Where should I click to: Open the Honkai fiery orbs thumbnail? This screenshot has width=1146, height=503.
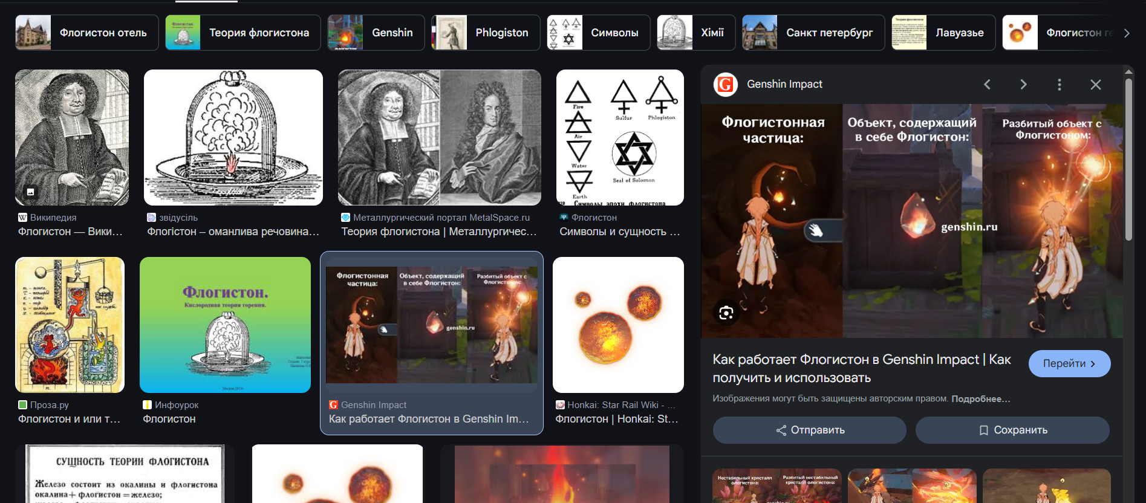[x=618, y=325]
